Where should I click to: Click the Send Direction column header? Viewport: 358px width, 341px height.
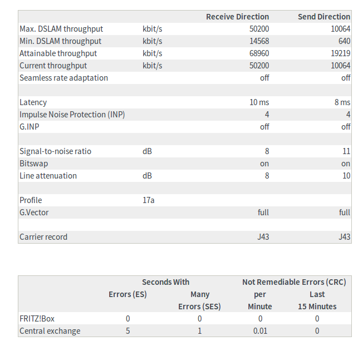tap(324, 17)
